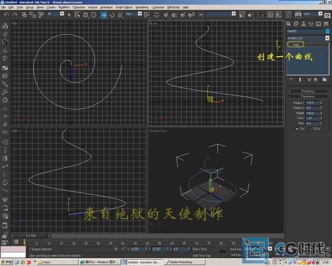This screenshot has height=266, width=332.
Task: Click the Set Key button
Action: coord(236,255)
